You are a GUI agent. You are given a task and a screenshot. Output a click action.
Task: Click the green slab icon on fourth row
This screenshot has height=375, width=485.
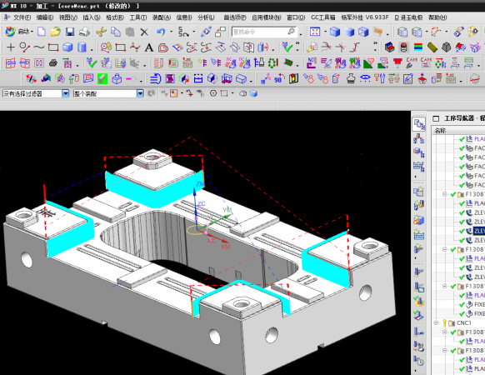[x=102, y=79]
